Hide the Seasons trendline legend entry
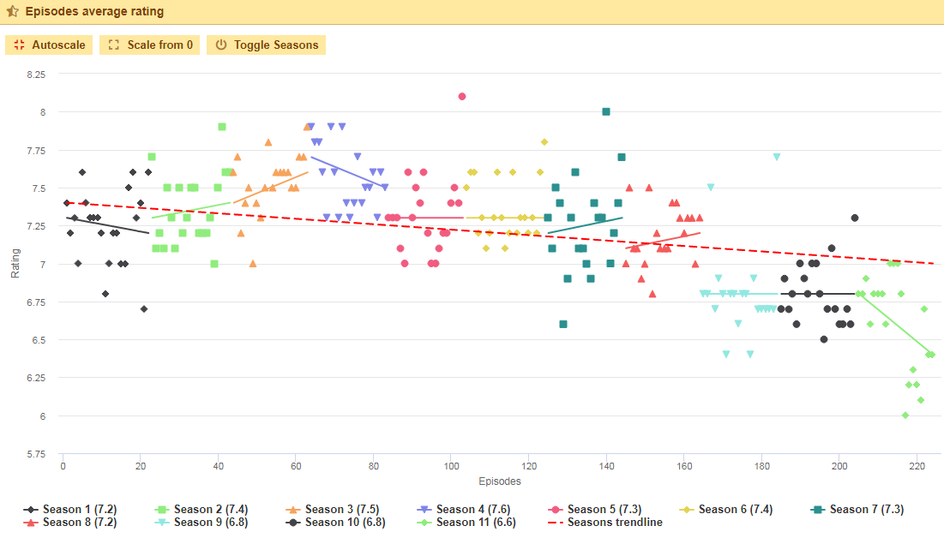This screenshot has width=944, height=538. (605, 523)
